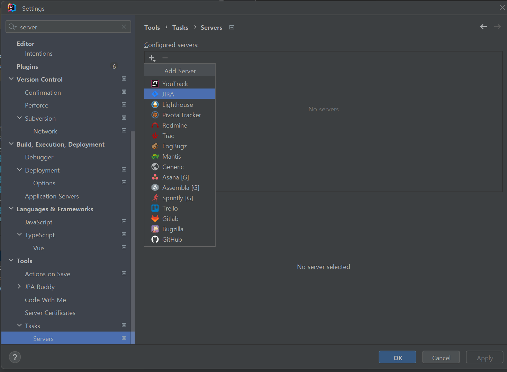
Task: Click the Trac paw icon
Action: click(x=155, y=136)
